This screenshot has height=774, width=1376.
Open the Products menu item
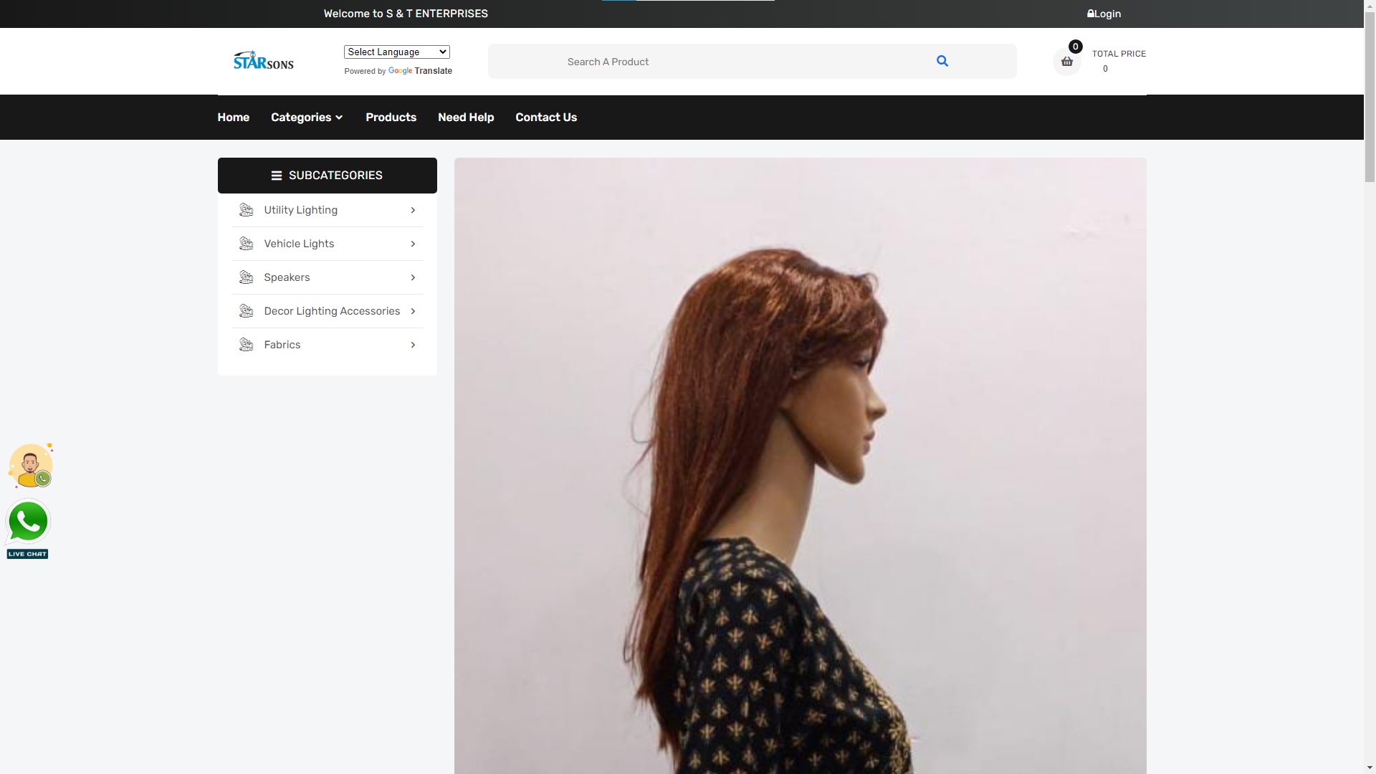pos(391,118)
